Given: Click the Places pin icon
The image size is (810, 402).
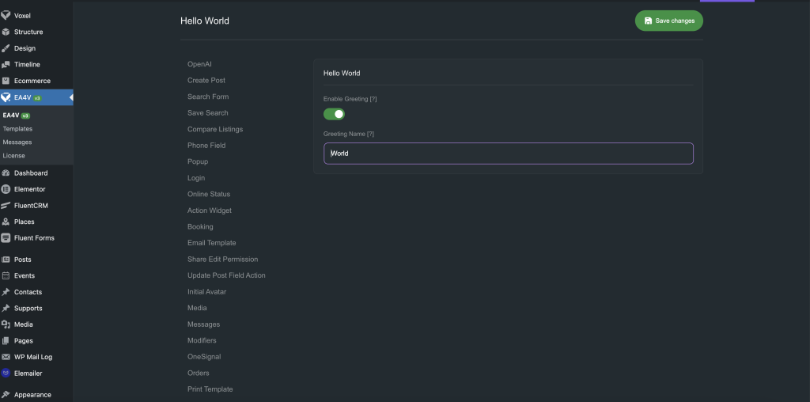Looking at the screenshot, I should coord(6,222).
